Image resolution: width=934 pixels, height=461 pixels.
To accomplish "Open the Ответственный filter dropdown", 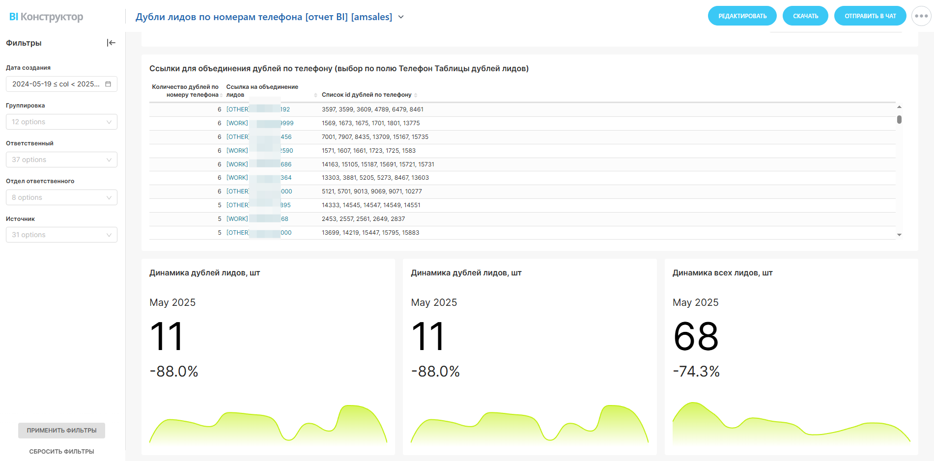I will (61, 160).
